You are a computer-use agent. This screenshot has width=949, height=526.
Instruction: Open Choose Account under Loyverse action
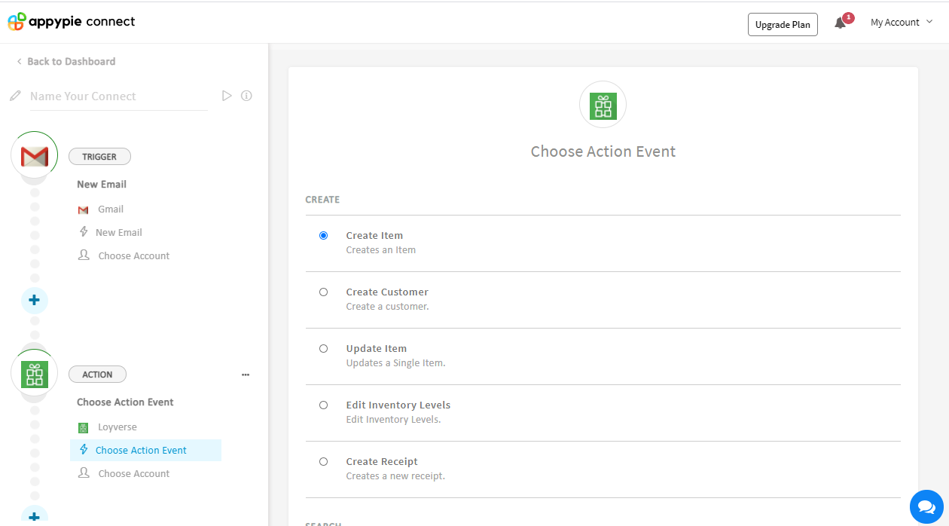pos(133,474)
